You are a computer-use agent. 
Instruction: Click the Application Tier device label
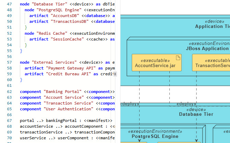tap(213, 27)
